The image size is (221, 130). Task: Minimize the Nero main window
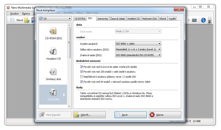[x=194, y=7]
